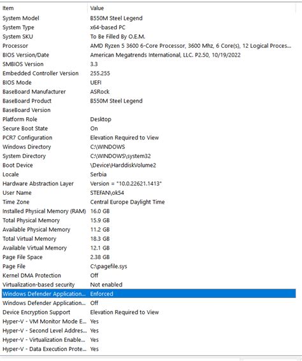Select Hyper-V Second Level Address row
Screen dimensions: 302x361
click(x=148, y=331)
